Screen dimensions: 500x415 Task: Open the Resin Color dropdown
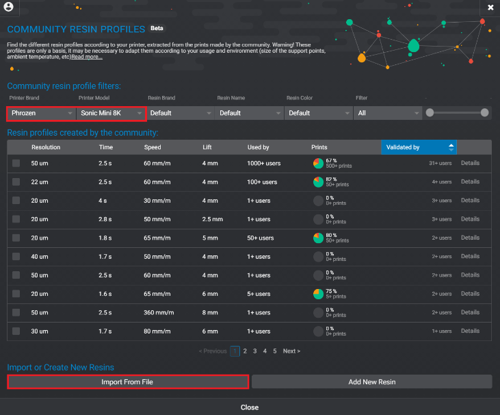[x=317, y=113]
